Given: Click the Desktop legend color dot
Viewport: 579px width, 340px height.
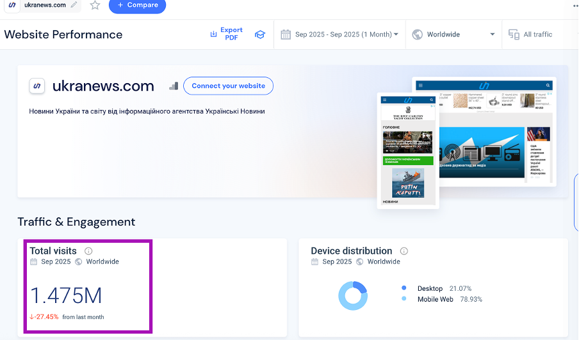Looking at the screenshot, I should pyautogui.click(x=404, y=289).
